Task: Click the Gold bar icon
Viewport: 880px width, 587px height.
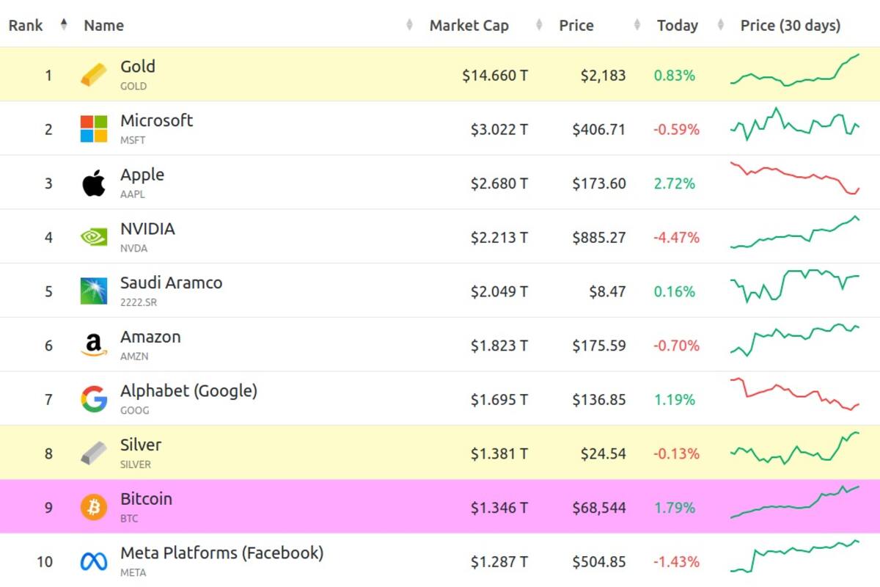Action: tap(94, 75)
